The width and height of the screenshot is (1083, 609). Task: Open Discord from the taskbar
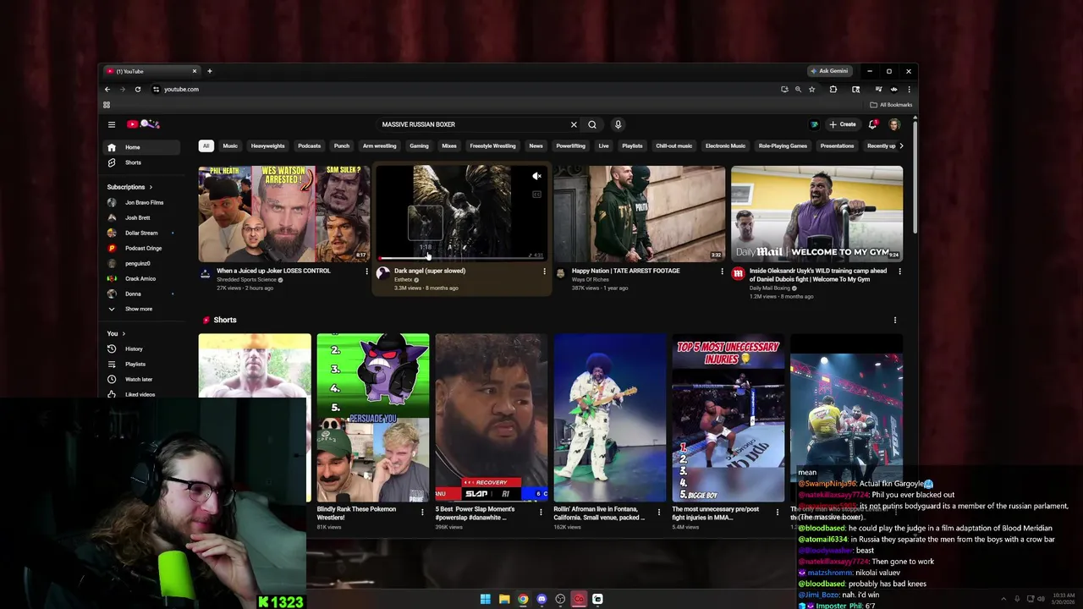click(x=541, y=600)
